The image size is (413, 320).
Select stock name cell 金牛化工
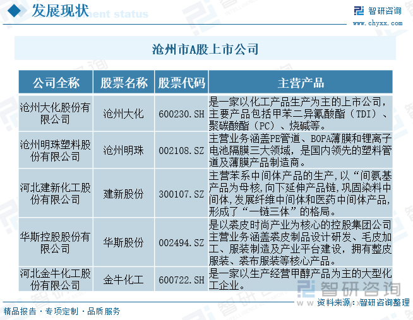point(124,279)
